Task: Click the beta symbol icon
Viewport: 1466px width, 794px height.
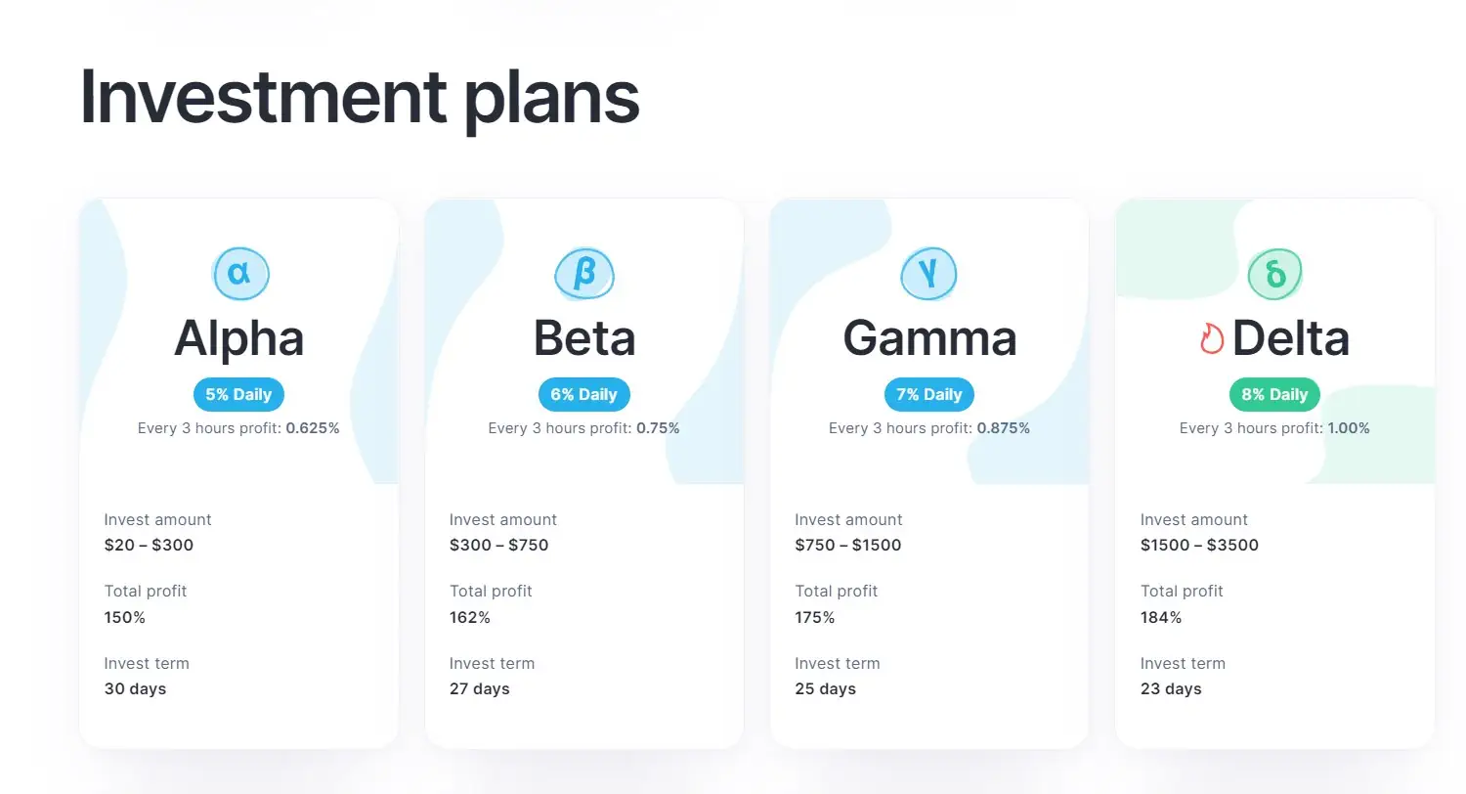Action: tap(584, 274)
